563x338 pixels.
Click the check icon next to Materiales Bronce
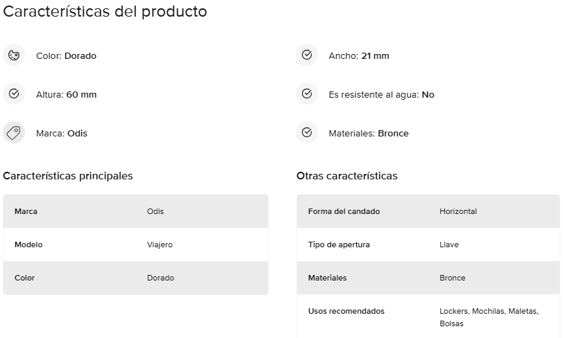pos(307,132)
